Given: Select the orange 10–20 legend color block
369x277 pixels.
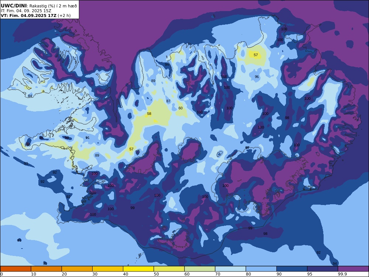Looking at the screenshot, I should point(46,269).
